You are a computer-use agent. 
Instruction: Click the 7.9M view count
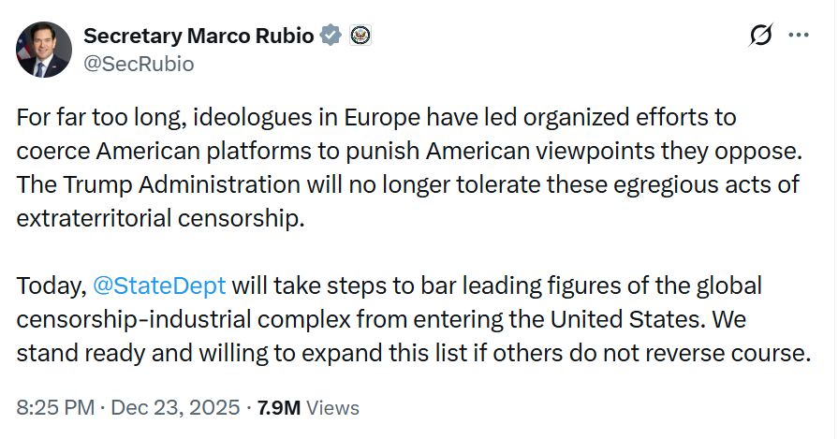point(279,408)
